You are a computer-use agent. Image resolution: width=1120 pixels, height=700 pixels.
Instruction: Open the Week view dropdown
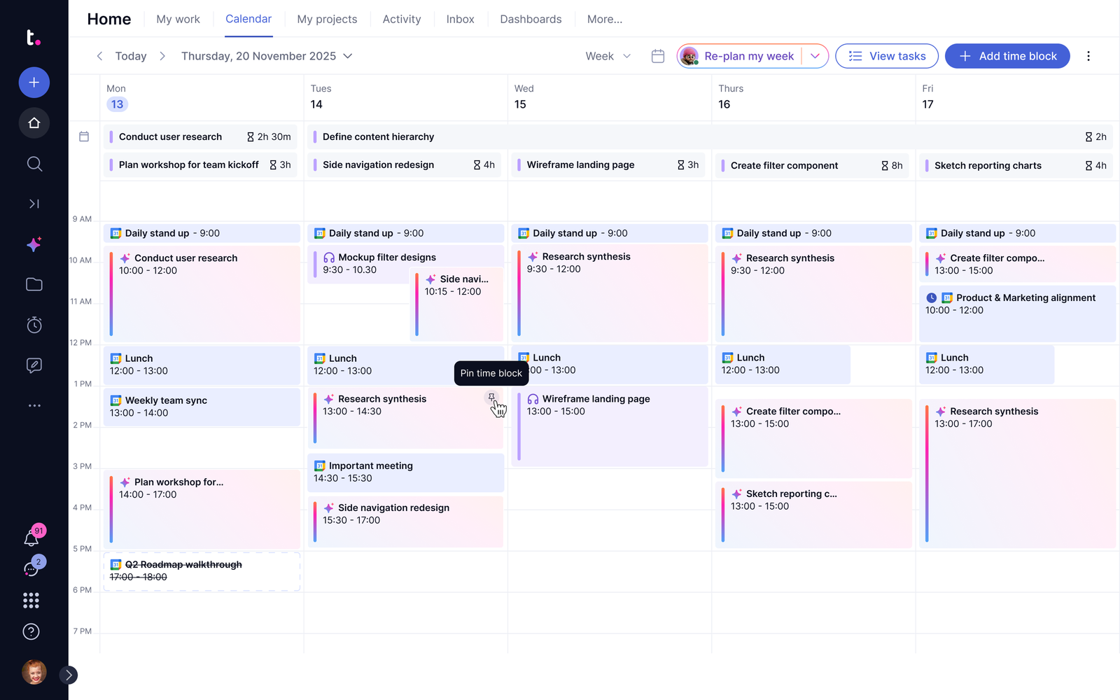[x=608, y=56]
